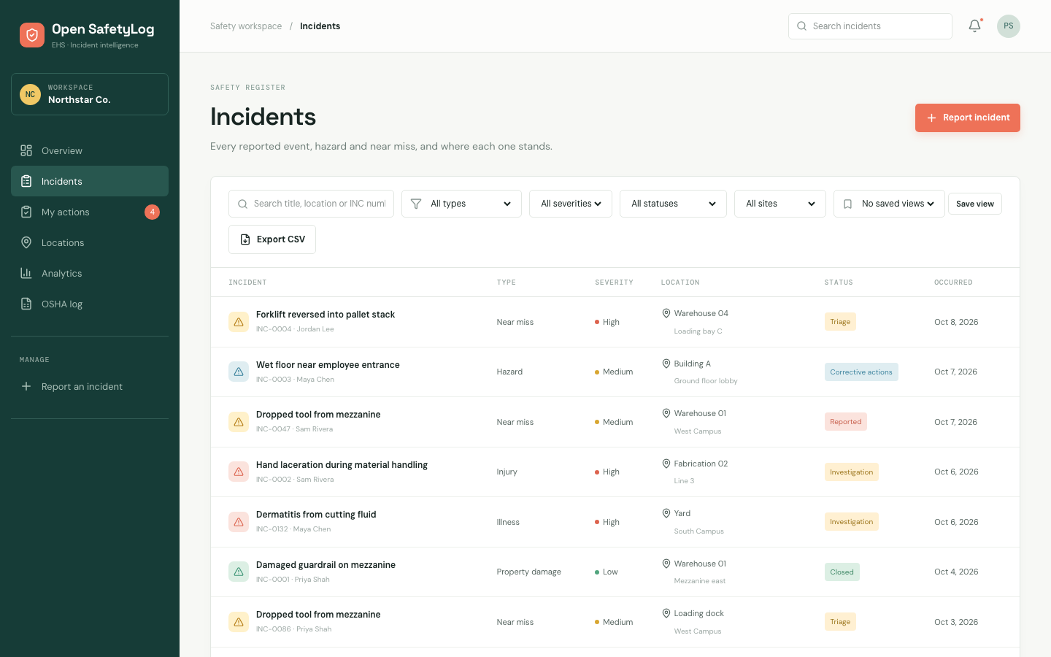Image resolution: width=1051 pixels, height=657 pixels.
Task: Open Hand laceration during material handling incident
Action: click(342, 465)
